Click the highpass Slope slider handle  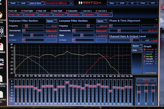click(32, 35)
